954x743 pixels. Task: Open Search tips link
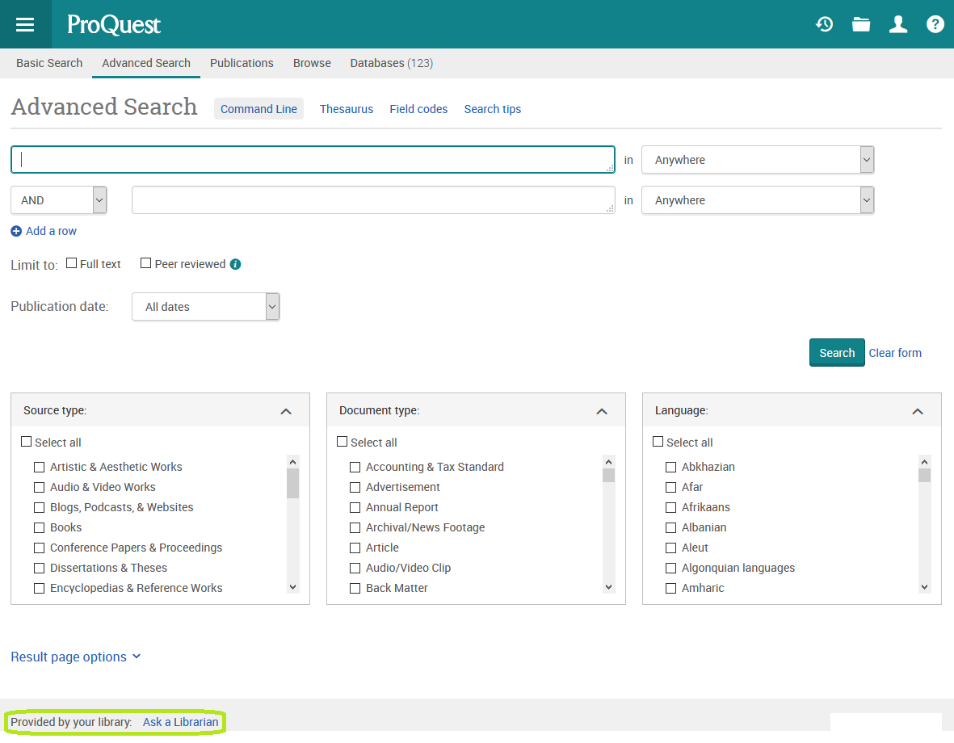492,109
